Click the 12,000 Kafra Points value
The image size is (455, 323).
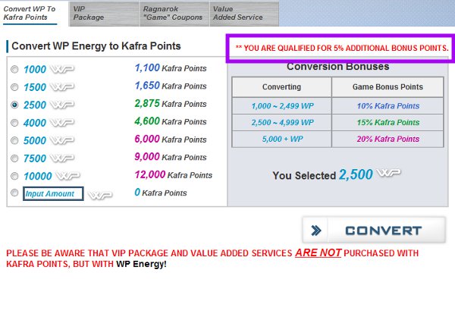(174, 174)
